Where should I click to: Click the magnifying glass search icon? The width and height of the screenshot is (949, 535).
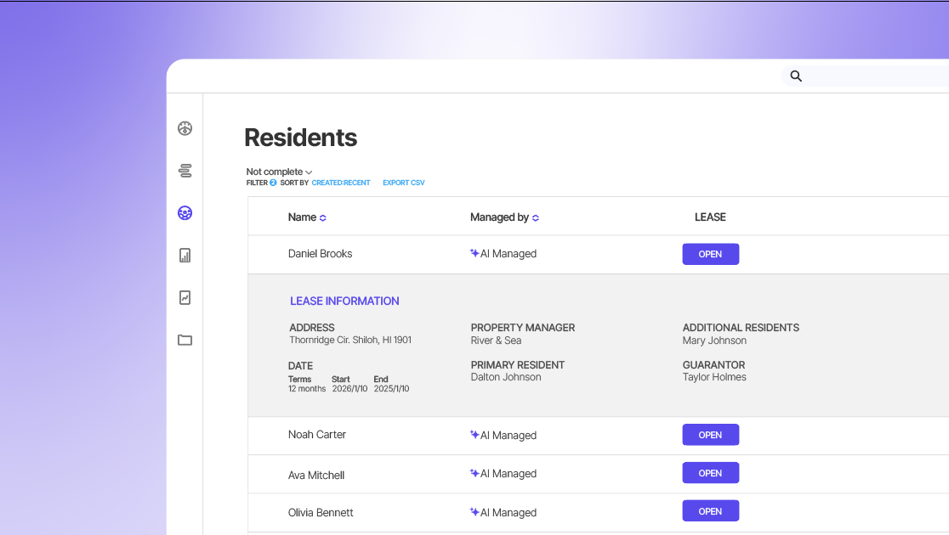click(x=796, y=76)
